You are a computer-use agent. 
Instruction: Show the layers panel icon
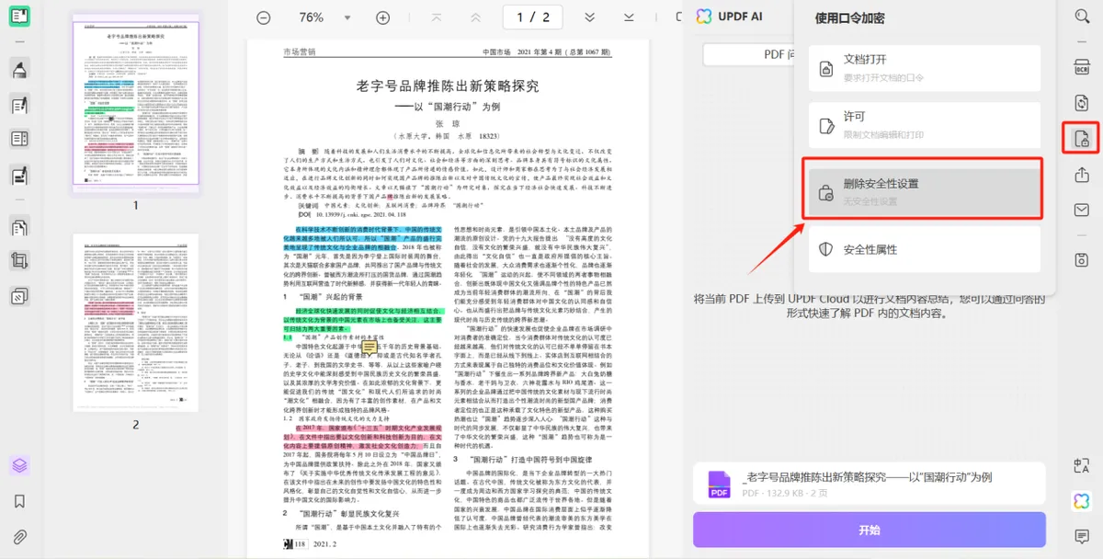coord(19,465)
